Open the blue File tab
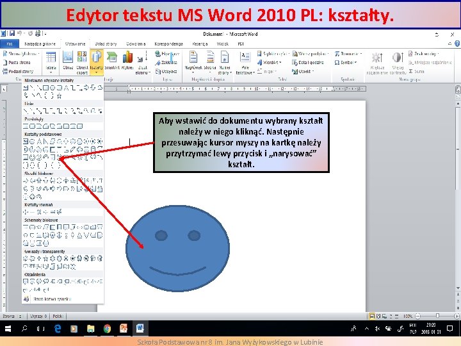This screenshot has width=461, height=346. tap(10, 44)
